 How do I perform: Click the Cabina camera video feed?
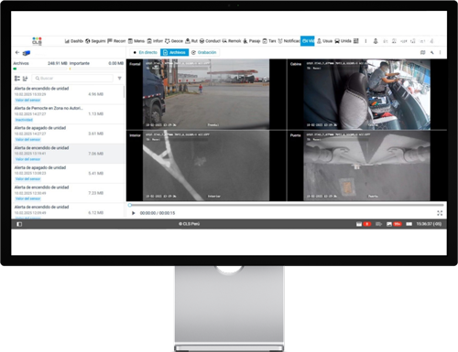(x=367, y=94)
